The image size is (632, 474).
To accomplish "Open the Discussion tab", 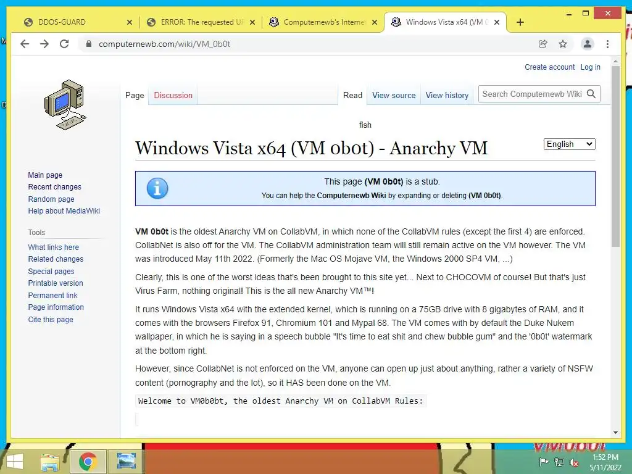I will point(173,96).
